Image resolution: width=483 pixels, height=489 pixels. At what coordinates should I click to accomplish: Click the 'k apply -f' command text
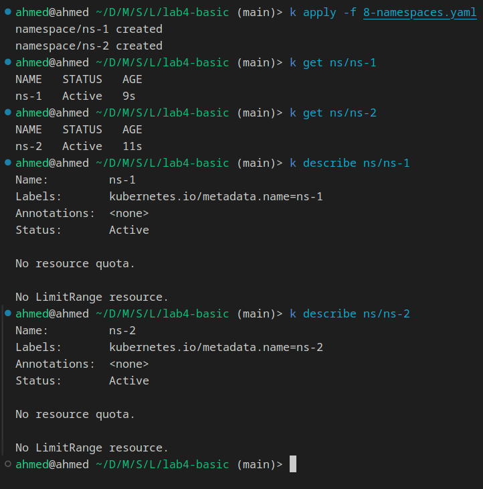323,13
